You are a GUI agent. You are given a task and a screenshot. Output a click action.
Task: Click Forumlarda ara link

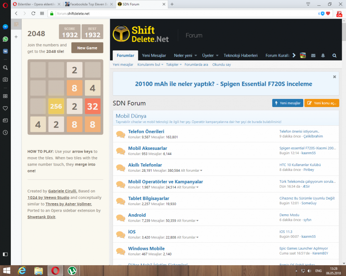196,64
